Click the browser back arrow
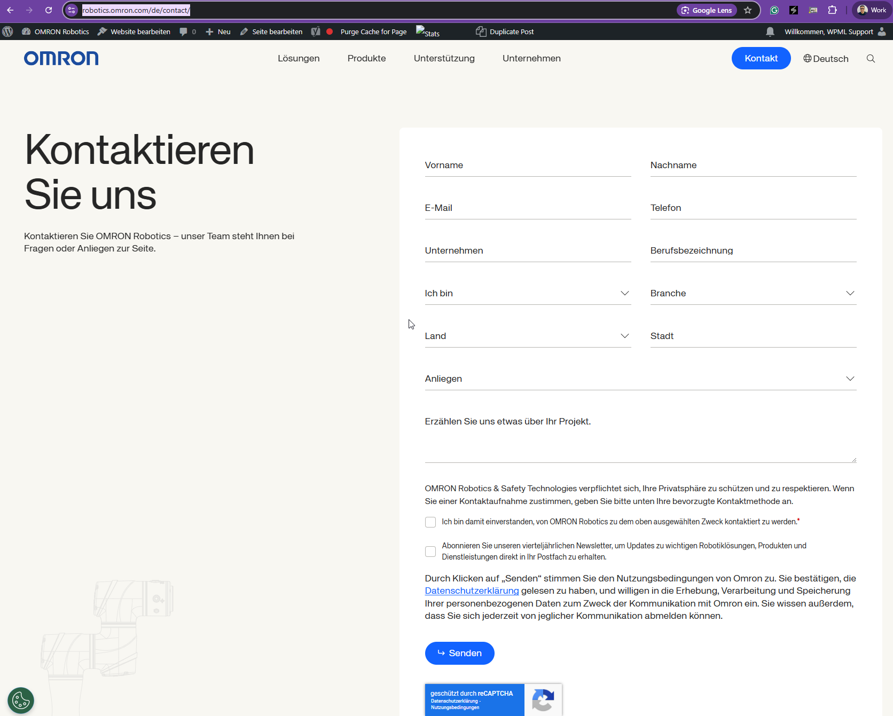The height and width of the screenshot is (716, 893). [10, 10]
